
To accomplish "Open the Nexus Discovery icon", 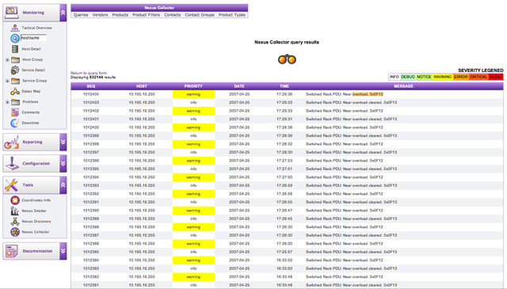I will point(15,222).
